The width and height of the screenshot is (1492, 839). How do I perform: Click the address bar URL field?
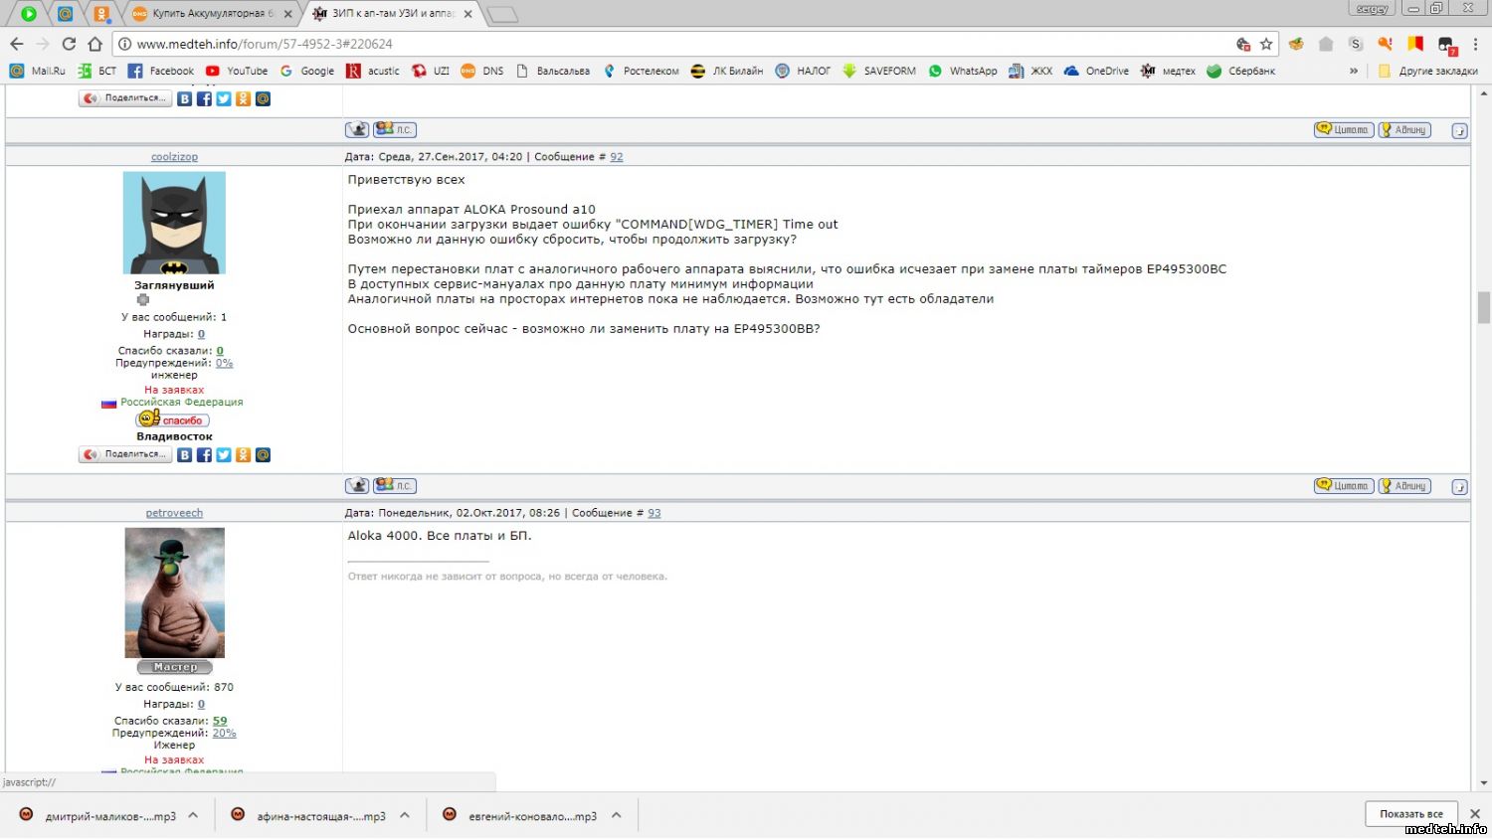pos(676,44)
